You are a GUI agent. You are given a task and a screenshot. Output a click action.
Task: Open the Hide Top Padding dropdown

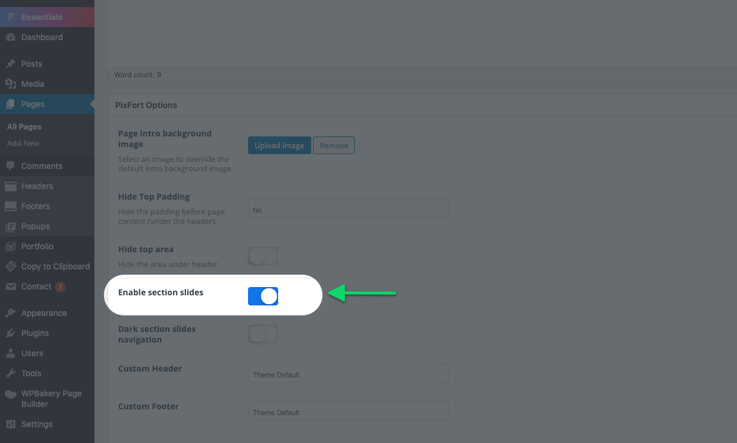tap(348, 209)
